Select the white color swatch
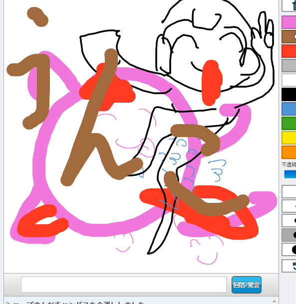This screenshot has width=296, height=304. click(x=289, y=80)
